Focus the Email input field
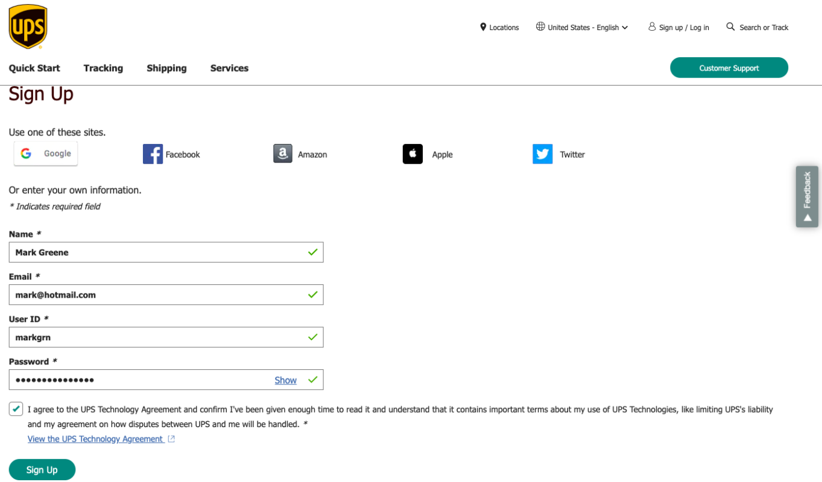The width and height of the screenshot is (822, 482). [166, 295]
